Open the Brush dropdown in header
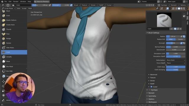Image resolution: width=189 pixels, height=106 pixels. [x=77, y=5]
